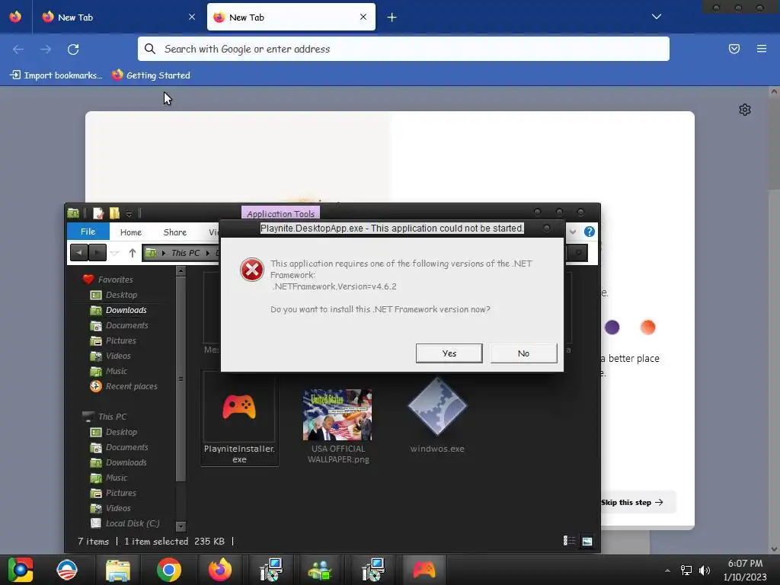Switch Explorer to details view

pyautogui.click(x=568, y=541)
